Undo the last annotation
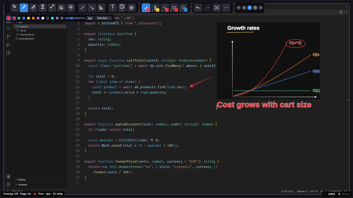Viewport: 353px width, 198px height. pyautogui.click(x=198, y=8)
